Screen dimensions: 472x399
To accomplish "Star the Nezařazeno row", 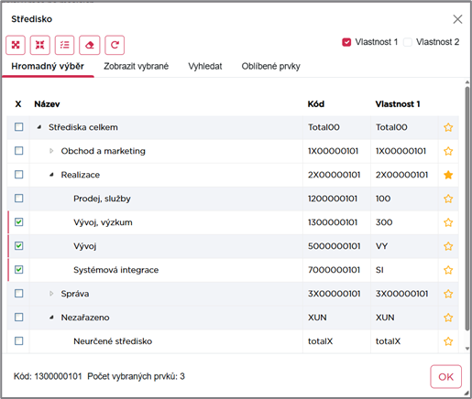I will point(448,318).
